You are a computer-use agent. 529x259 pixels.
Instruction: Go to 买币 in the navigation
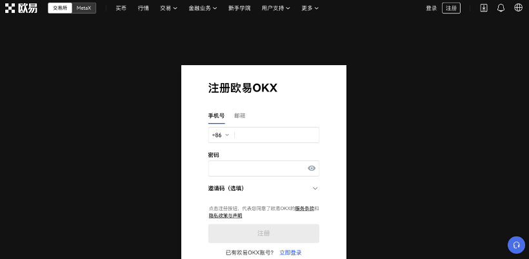coord(121,8)
